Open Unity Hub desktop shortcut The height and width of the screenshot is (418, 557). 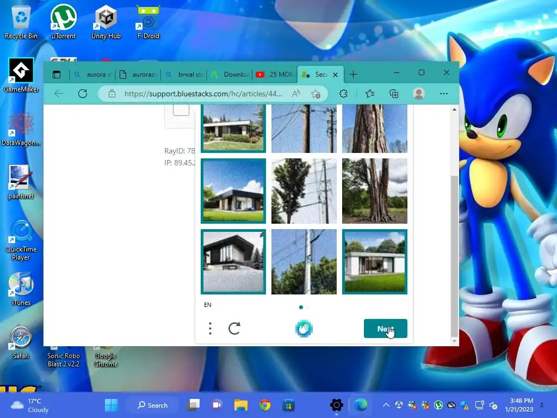coord(106,22)
